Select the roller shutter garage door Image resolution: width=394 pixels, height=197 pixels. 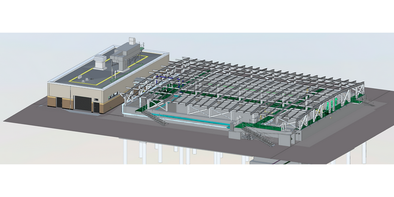pos(83,103)
